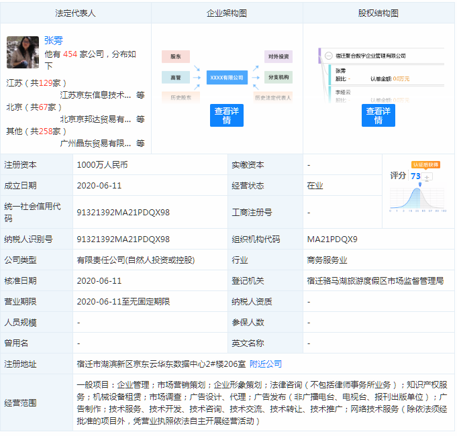Click 江苏（共129家） region count
Image resolution: width=457 pixels, height=436 pixels.
pos(36,83)
